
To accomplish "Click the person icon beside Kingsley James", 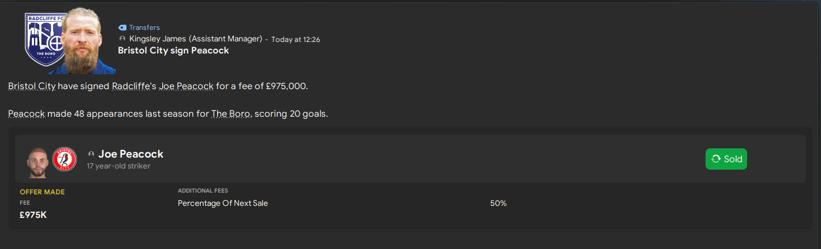I will [x=122, y=39].
